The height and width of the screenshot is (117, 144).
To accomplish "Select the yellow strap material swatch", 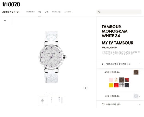I will [x=111, y=85].
